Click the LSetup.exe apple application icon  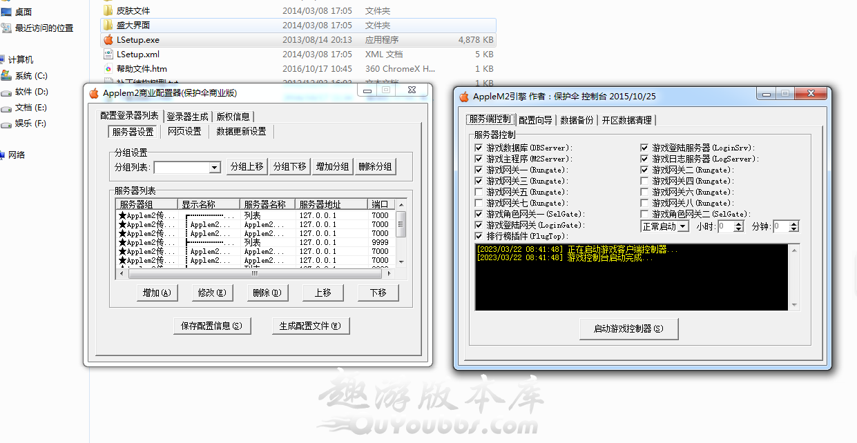click(108, 40)
